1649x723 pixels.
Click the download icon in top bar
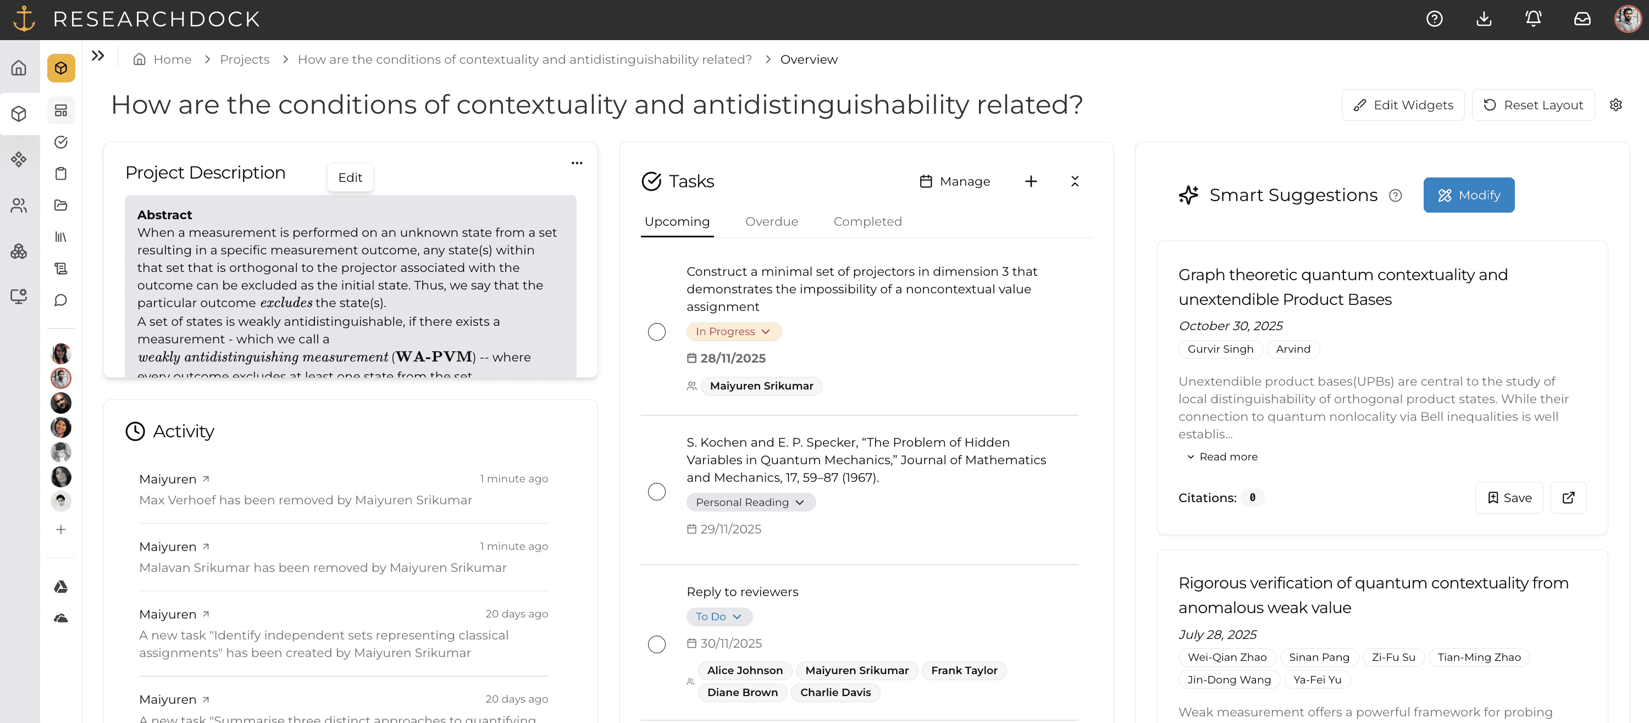1484,19
